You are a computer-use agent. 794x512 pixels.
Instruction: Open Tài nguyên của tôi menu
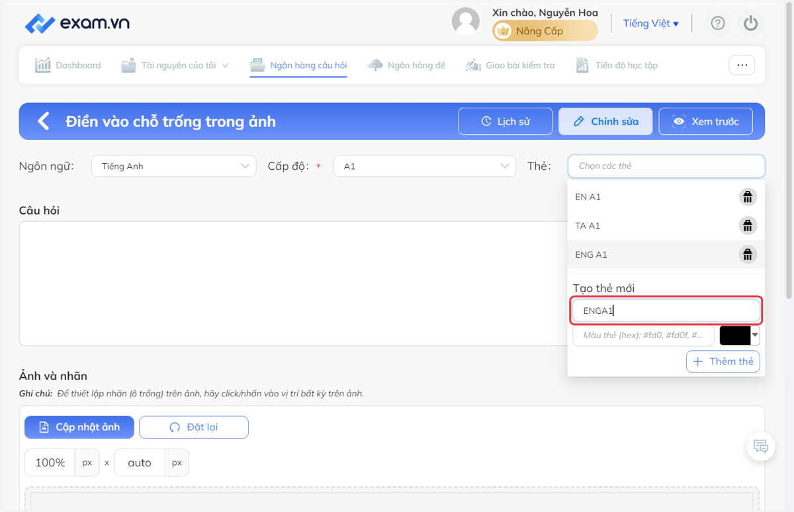(175, 65)
